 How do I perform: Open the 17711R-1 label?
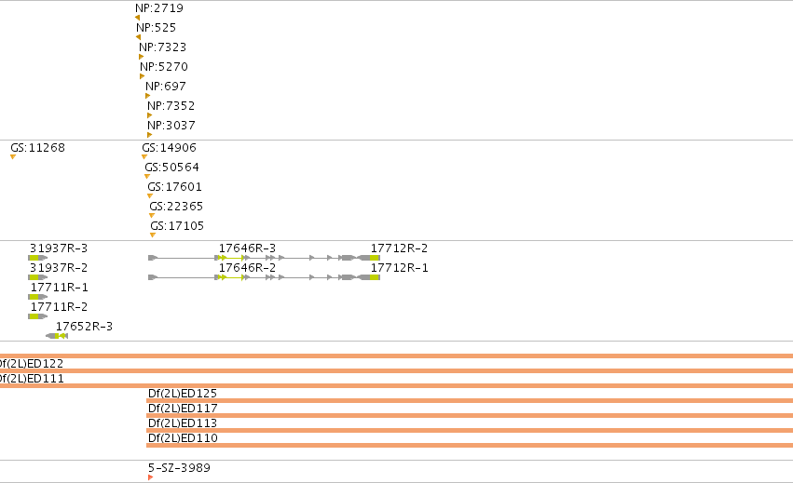tap(59, 288)
